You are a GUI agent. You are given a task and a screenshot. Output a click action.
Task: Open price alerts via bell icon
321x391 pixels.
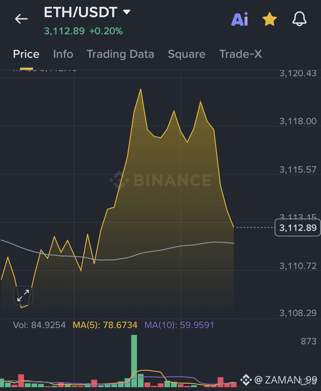299,19
